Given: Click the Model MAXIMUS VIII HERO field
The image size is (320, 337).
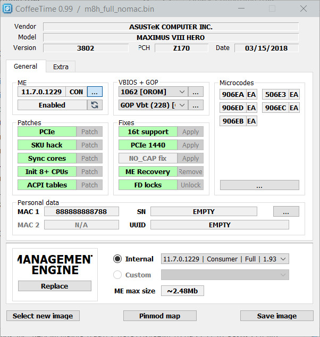Looking at the screenshot, I should click(171, 37).
